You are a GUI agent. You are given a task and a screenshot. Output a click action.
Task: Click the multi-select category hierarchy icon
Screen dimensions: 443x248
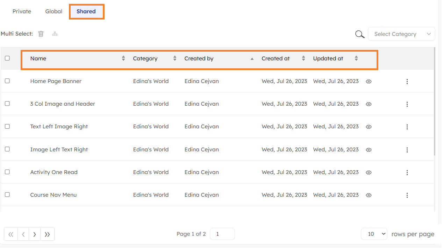pos(55,34)
